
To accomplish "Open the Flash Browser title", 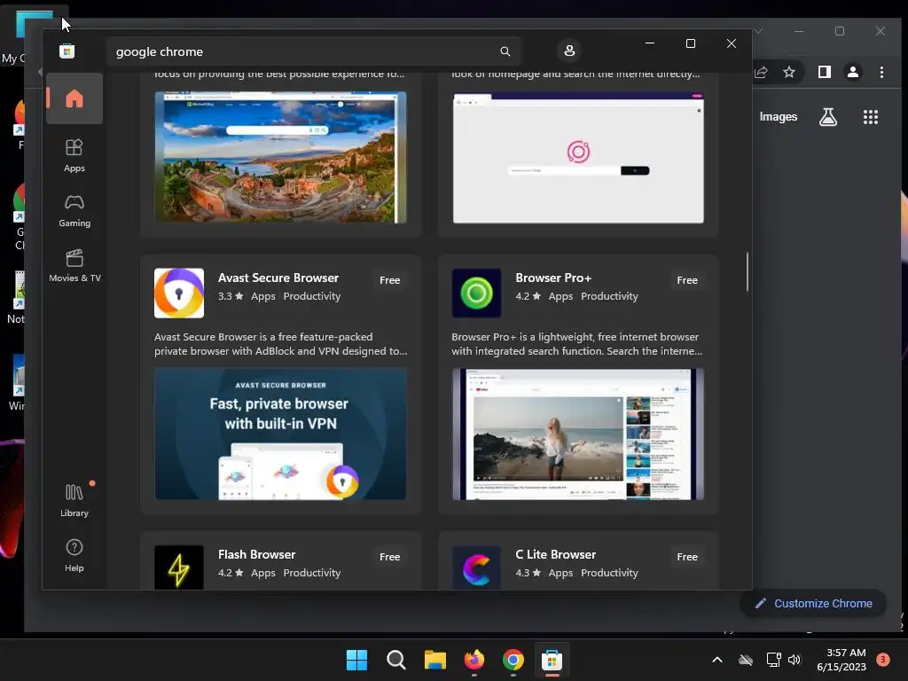I will click(257, 555).
